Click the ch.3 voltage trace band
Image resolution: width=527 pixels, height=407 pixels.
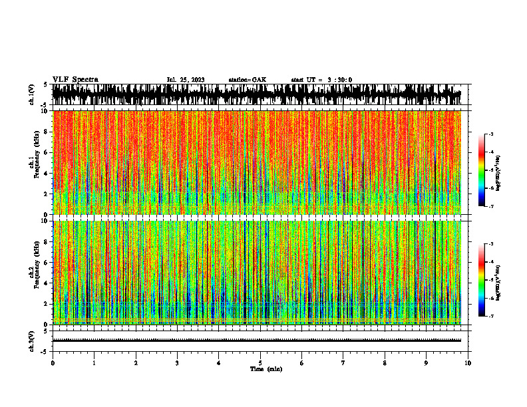coord(256,340)
